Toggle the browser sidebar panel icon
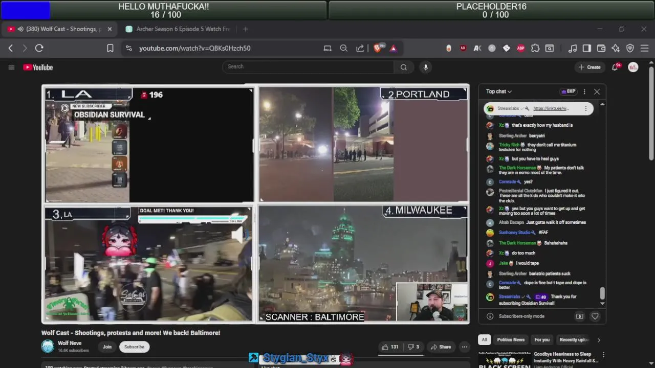Viewport: 655px width, 368px height. (587, 48)
